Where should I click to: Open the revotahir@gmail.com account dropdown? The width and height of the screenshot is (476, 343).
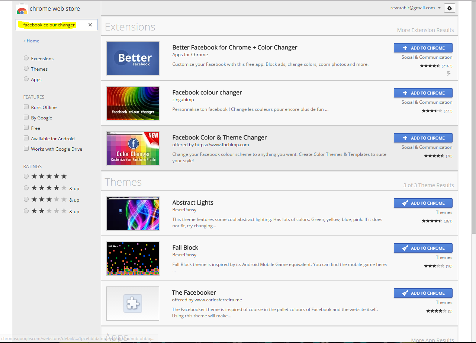coord(415,8)
